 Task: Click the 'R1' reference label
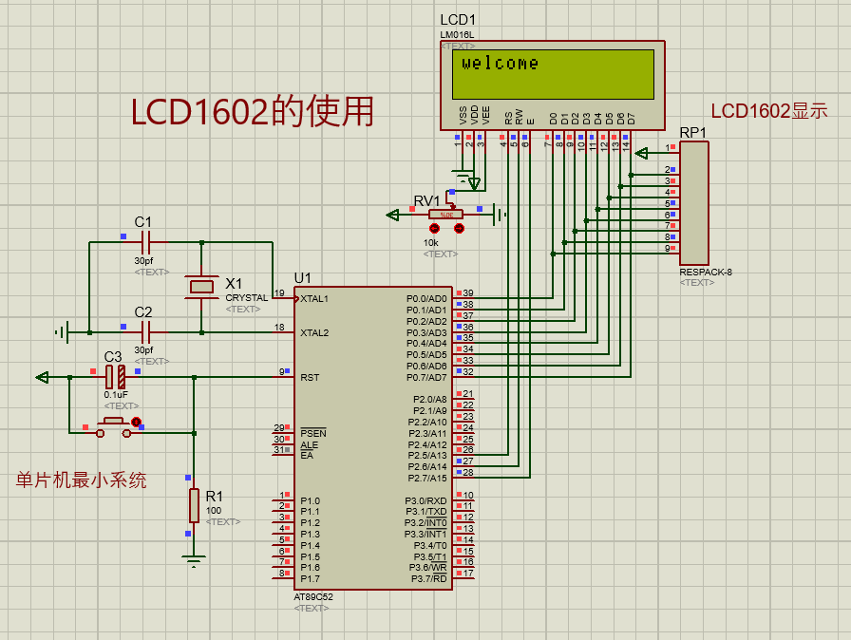point(215,497)
